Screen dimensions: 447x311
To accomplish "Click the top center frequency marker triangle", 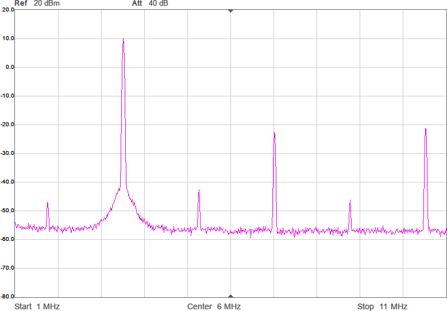I will point(230,11).
